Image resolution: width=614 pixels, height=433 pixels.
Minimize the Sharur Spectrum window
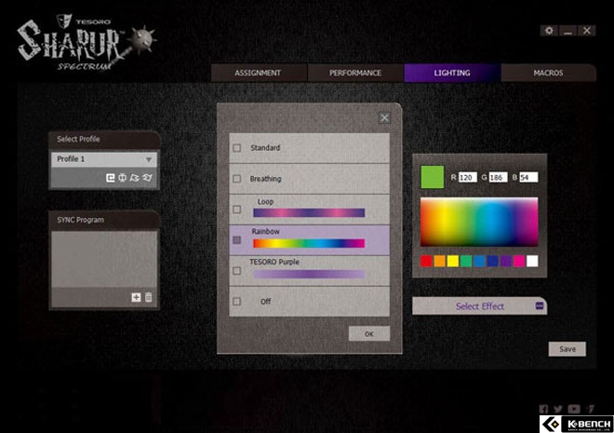pyautogui.click(x=567, y=31)
